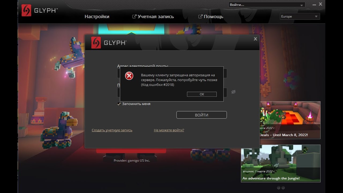Click the Glyph logo in the launcher header
Image resolution: width=343 pixels, height=193 pixels.
tap(39, 10)
